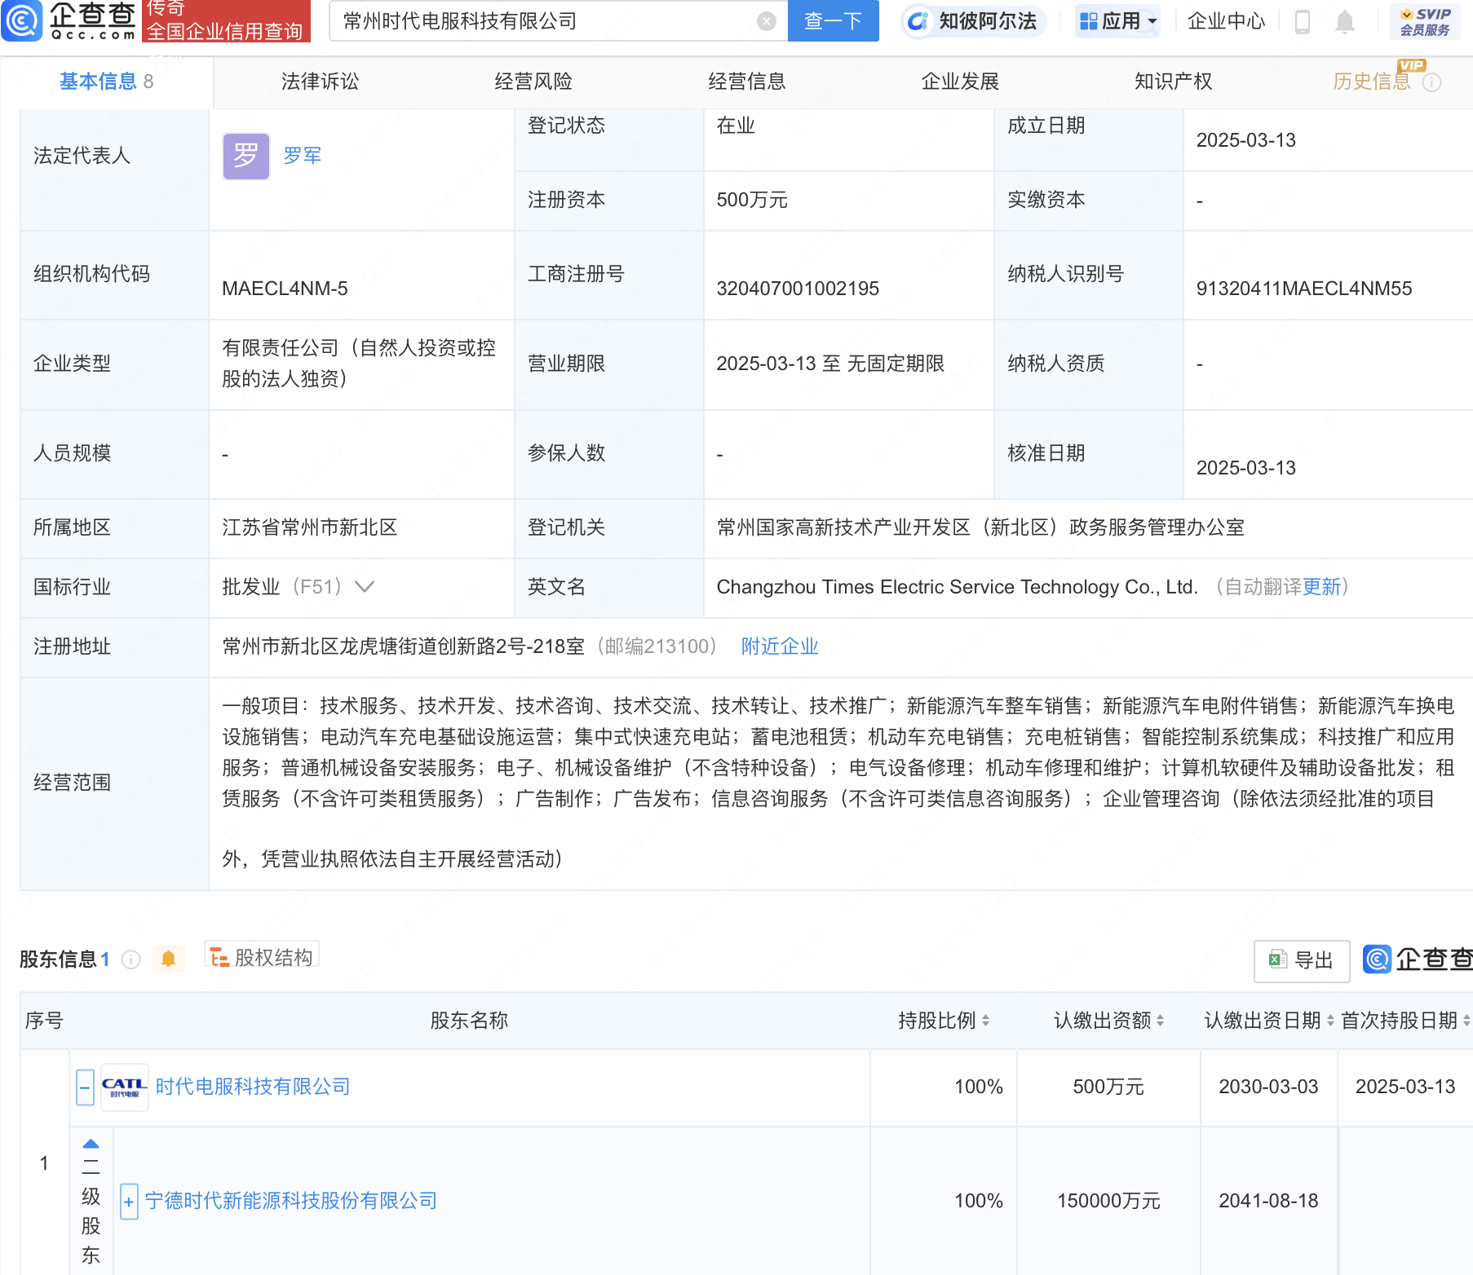
Task: Click the orange bell alert beside 股东信息
Action: coord(168,959)
